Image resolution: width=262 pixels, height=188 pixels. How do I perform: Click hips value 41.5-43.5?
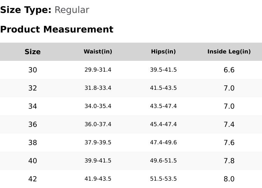[x=163, y=88]
